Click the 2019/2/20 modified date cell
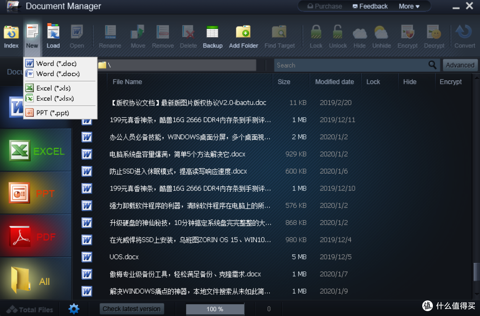This screenshot has width=480, height=316. (x=336, y=103)
